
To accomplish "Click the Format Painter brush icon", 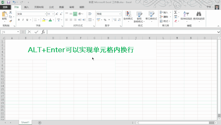I will click(x=10, y=21).
